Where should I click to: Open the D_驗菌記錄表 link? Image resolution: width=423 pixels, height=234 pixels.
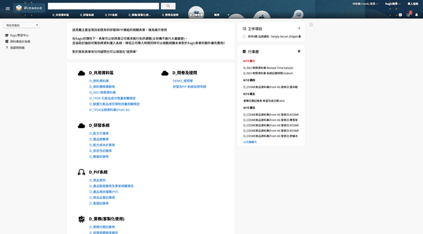tap(99, 157)
